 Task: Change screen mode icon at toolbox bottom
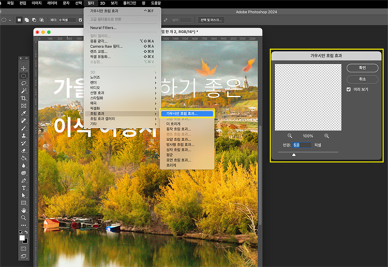[x=23, y=256]
